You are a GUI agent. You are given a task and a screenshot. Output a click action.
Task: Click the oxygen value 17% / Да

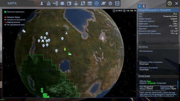[174, 33]
